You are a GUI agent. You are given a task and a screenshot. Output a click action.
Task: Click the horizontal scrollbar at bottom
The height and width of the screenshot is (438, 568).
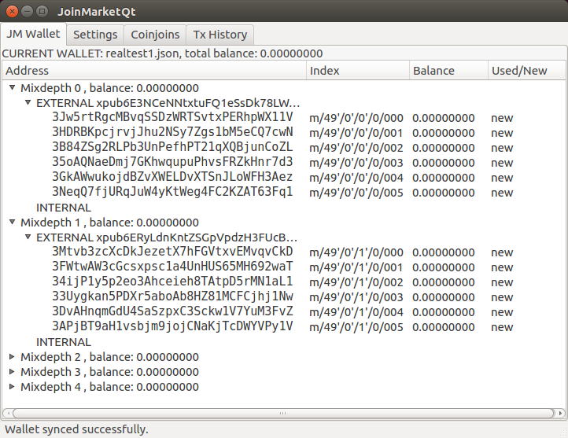(x=283, y=413)
